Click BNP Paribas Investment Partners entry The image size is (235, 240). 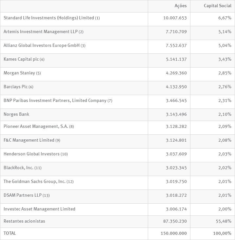(55, 100)
